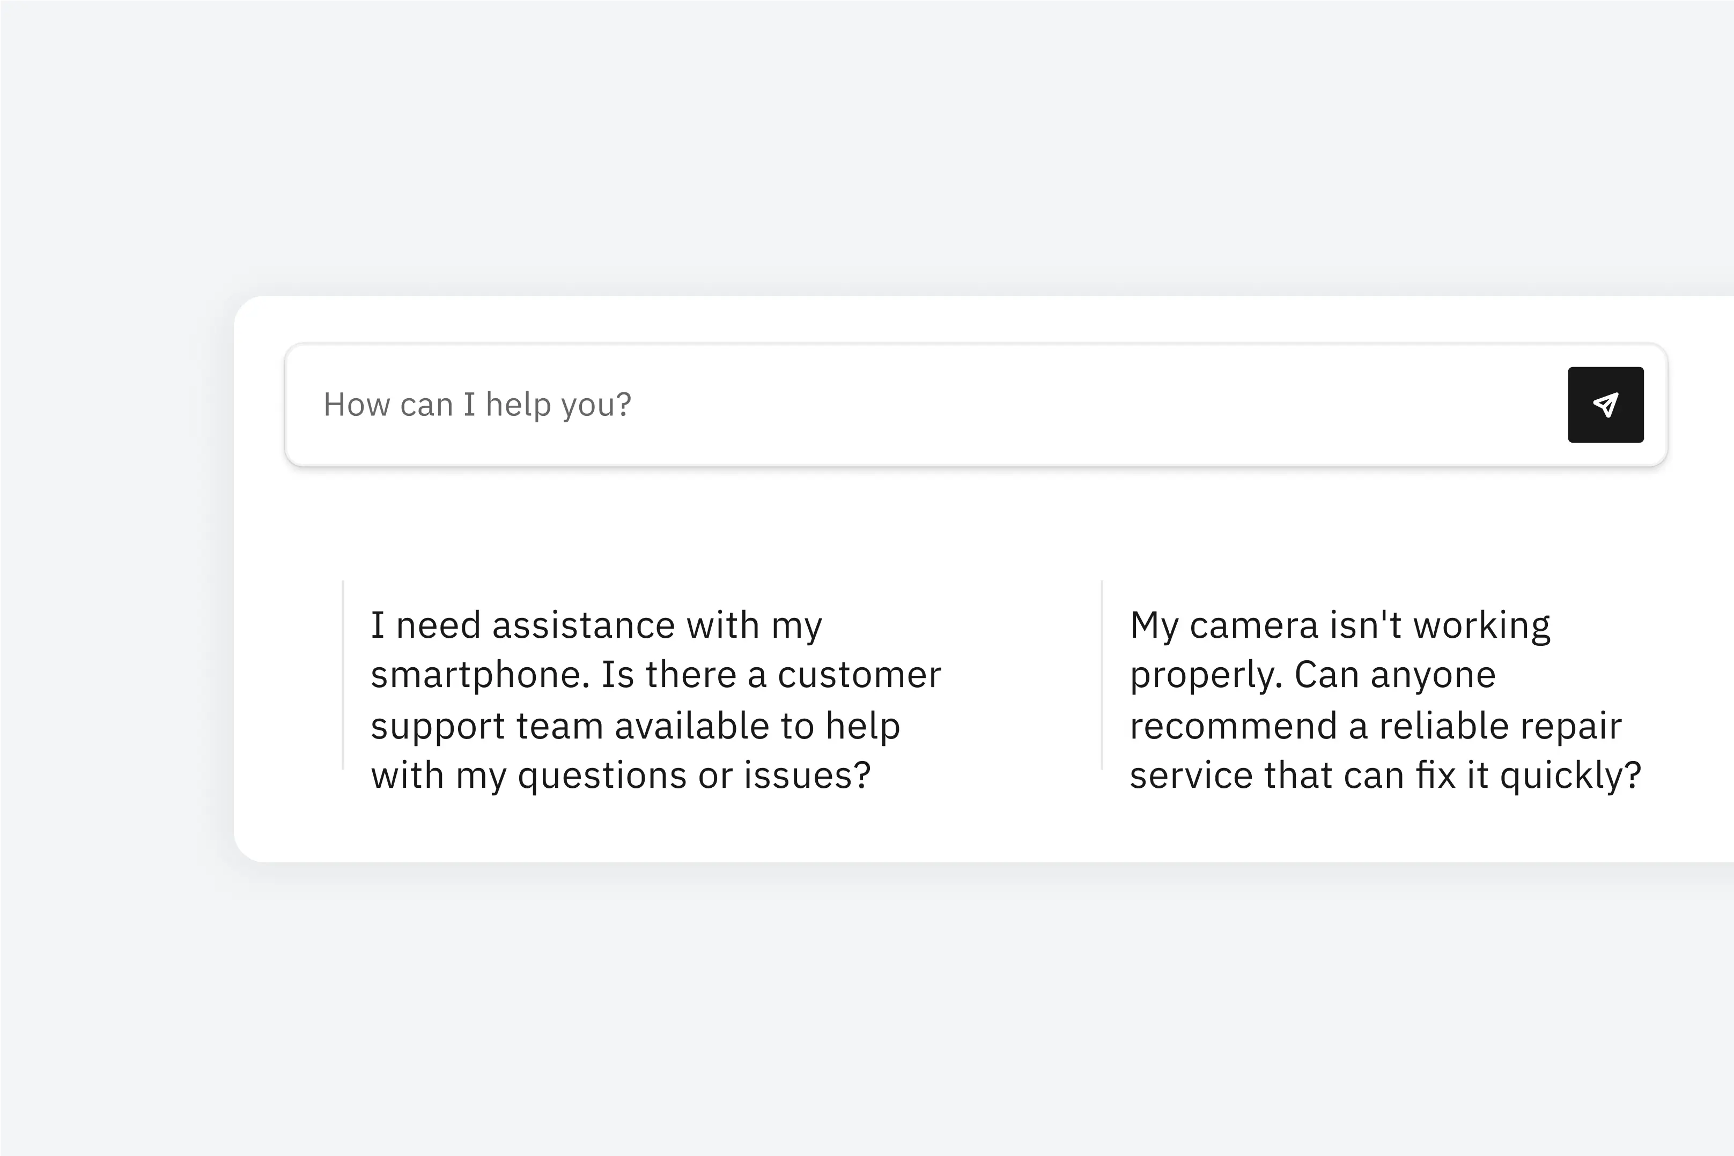The image size is (1734, 1156).
Task: Hit the send message icon in input bar
Action: coord(1606,405)
